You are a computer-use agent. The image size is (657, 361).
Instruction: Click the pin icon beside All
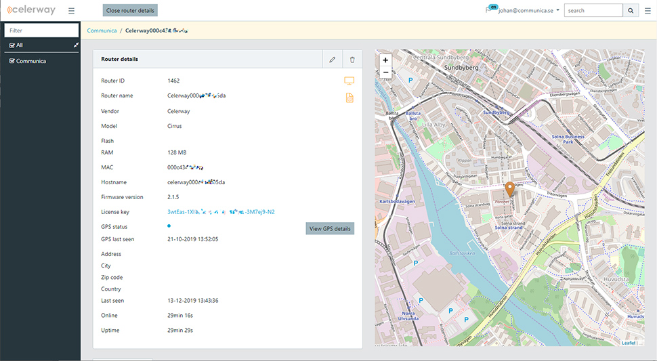pyautogui.click(x=76, y=45)
